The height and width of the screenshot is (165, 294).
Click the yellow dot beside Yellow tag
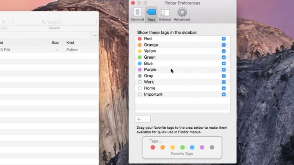click(140, 51)
